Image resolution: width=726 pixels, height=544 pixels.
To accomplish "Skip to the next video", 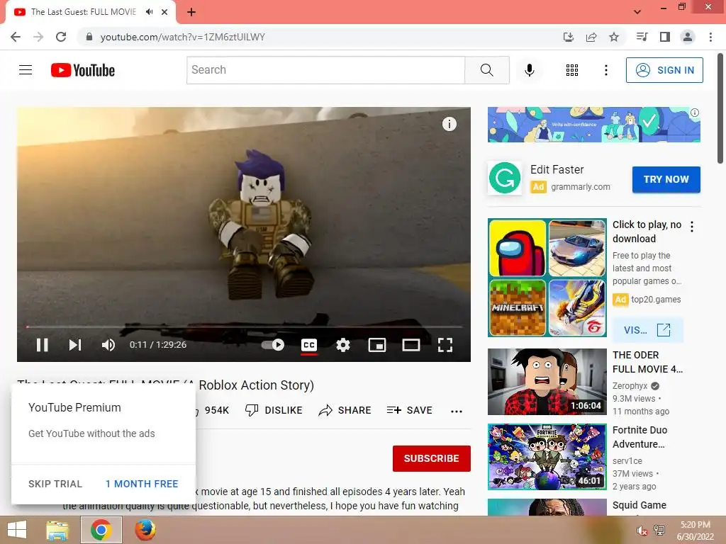I will (75, 345).
